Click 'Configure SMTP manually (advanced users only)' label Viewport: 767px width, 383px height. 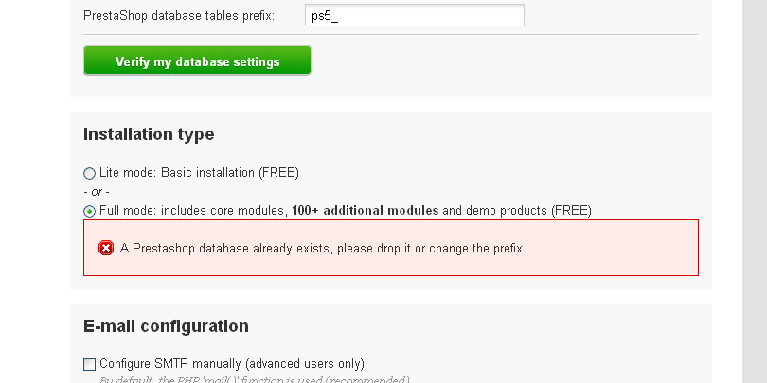[232, 364]
